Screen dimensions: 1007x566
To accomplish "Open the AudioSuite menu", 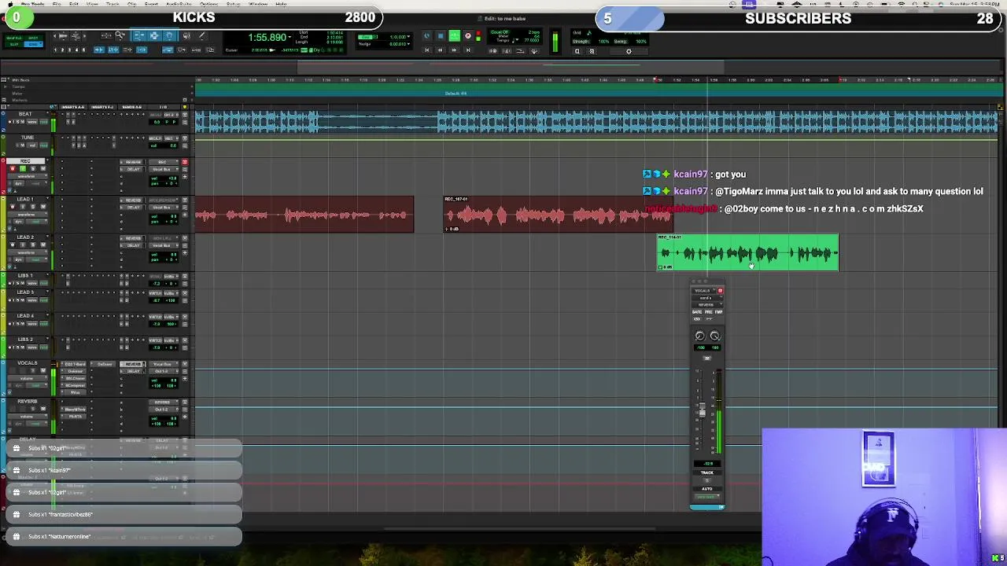I will 179,4.
